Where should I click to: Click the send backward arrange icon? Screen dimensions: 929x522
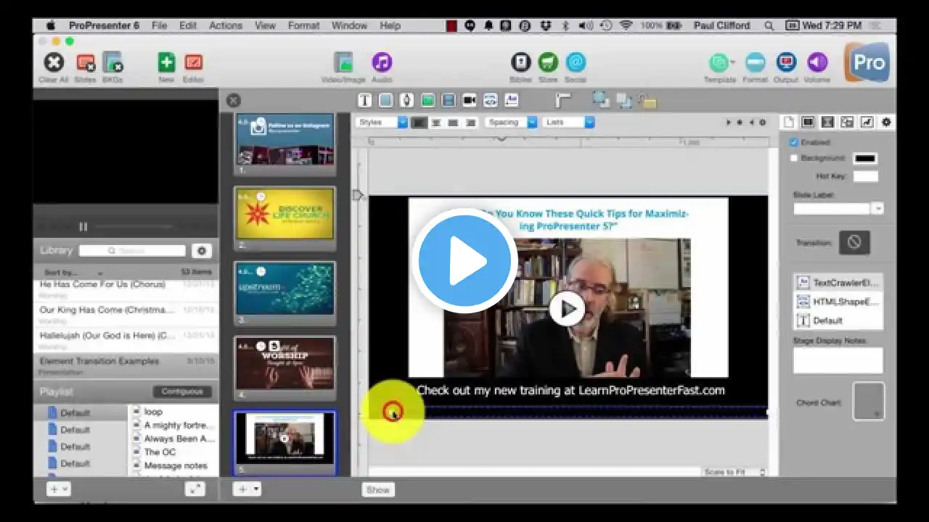coord(624,101)
